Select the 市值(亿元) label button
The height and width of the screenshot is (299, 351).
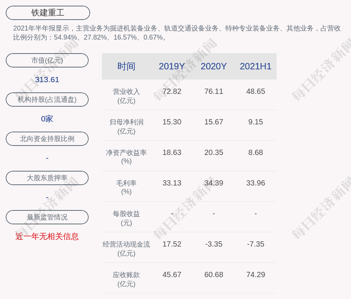click(47, 60)
